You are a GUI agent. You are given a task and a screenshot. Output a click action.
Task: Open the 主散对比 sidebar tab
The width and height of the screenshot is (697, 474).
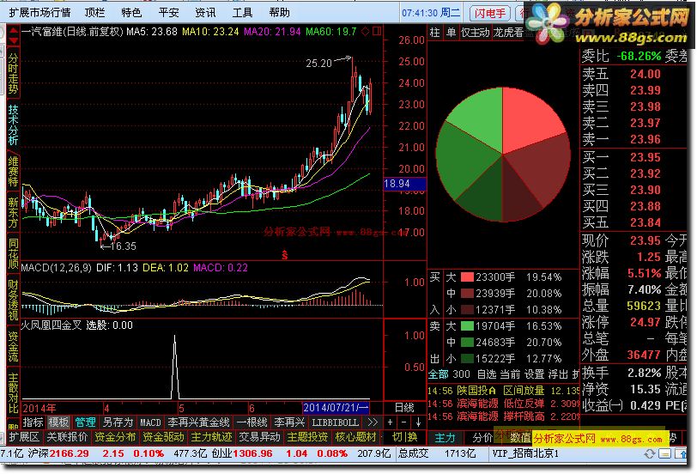click(x=13, y=393)
